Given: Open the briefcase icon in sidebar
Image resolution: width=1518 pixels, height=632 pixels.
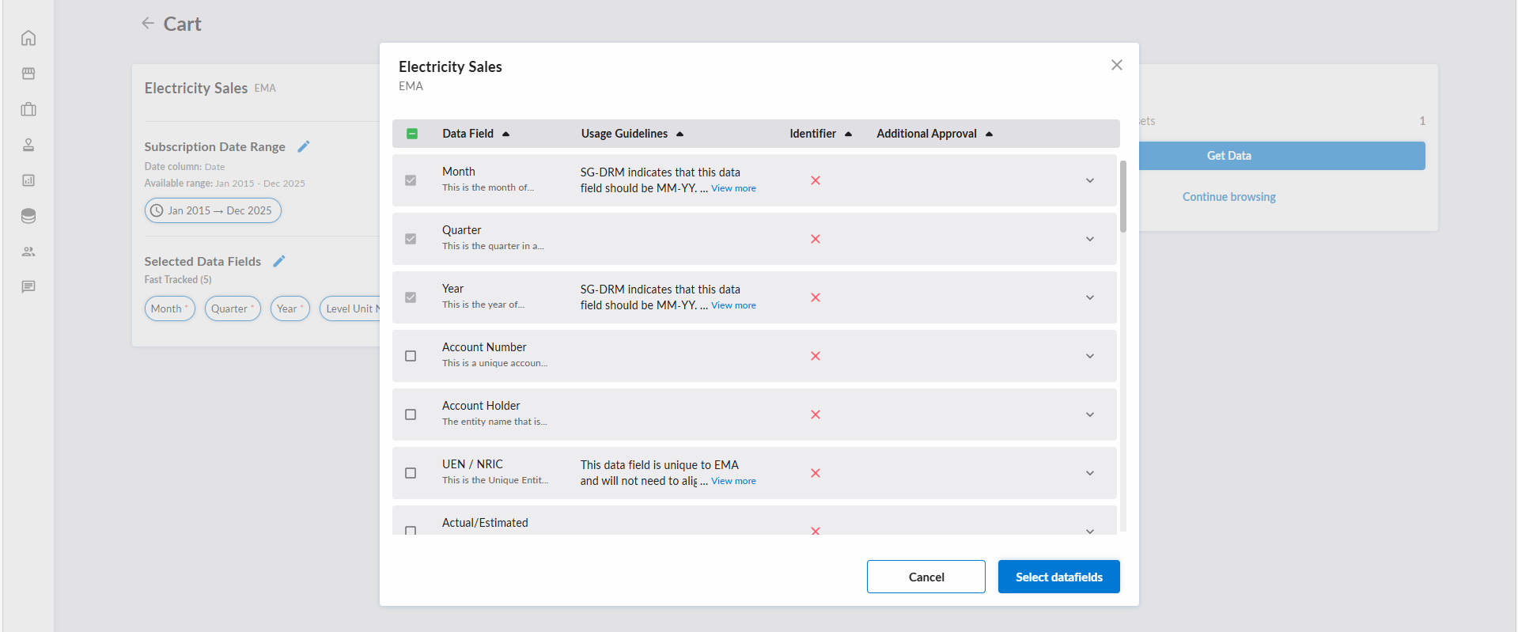Looking at the screenshot, I should coord(28,109).
